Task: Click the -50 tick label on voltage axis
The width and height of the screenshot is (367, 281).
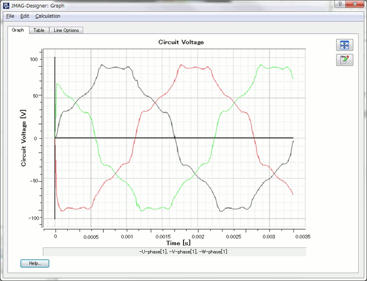Action: [33, 181]
